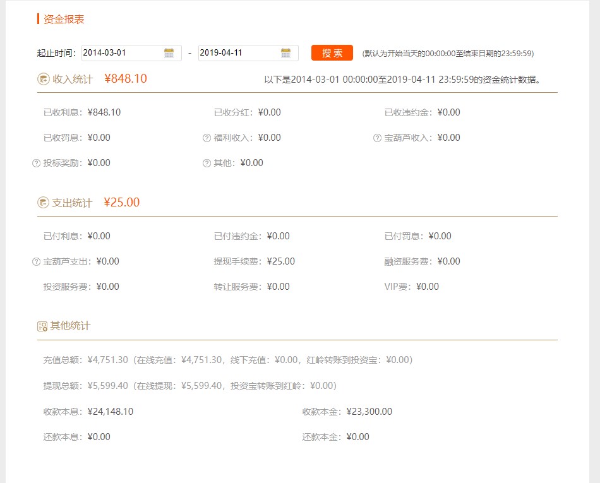The width and height of the screenshot is (600, 483).
Task: Click the 搜索 search button
Action: tap(332, 53)
